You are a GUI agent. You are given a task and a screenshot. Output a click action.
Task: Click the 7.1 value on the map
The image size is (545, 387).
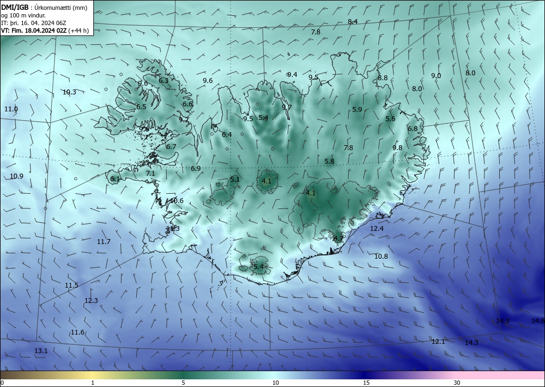pyautogui.click(x=150, y=174)
